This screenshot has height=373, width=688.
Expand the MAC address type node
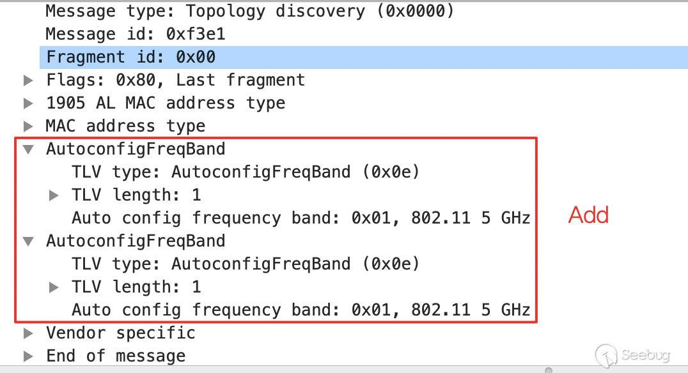click(27, 126)
